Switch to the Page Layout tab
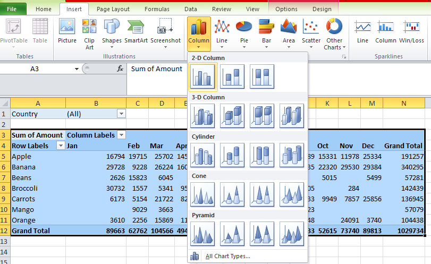Image resolution: width=431 pixels, height=264 pixels. pyautogui.click(x=113, y=9)
